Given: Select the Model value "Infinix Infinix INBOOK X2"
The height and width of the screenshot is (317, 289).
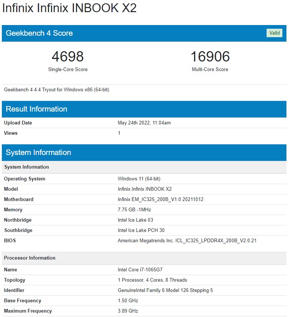Looking at the screenshot, I should tap(144, 189).
